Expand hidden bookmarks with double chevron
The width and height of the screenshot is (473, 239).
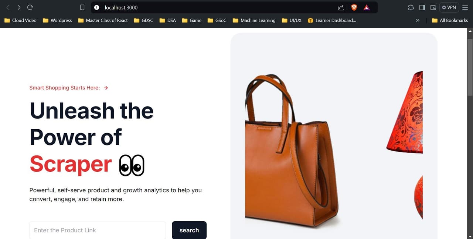pyautogui.click(x=418, y=20)
